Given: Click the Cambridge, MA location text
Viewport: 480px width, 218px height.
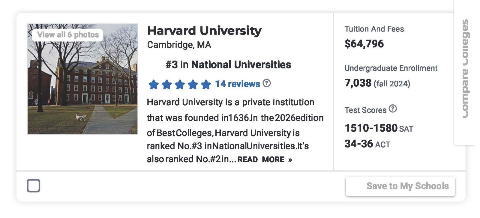Looking at the screenshot, I should coord(179,45).
